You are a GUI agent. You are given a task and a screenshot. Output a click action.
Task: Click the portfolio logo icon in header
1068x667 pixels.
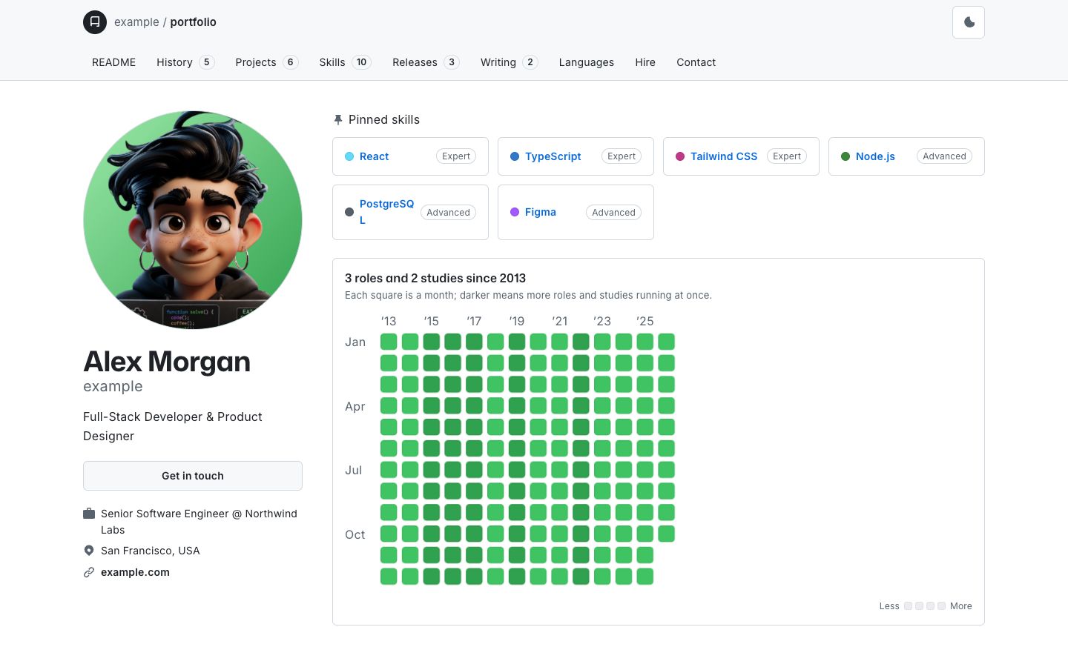tap(95, 22)
